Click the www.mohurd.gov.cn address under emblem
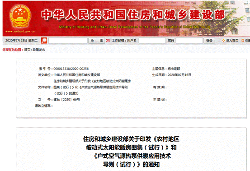Screen dimensions: 250x171 [x=20, y=31]
